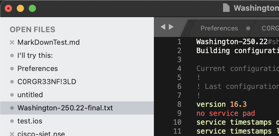Click the dot next to C0RGR33NF!3LD file
The width and height of the screenshot is (279, 136).
coord(12,82)
